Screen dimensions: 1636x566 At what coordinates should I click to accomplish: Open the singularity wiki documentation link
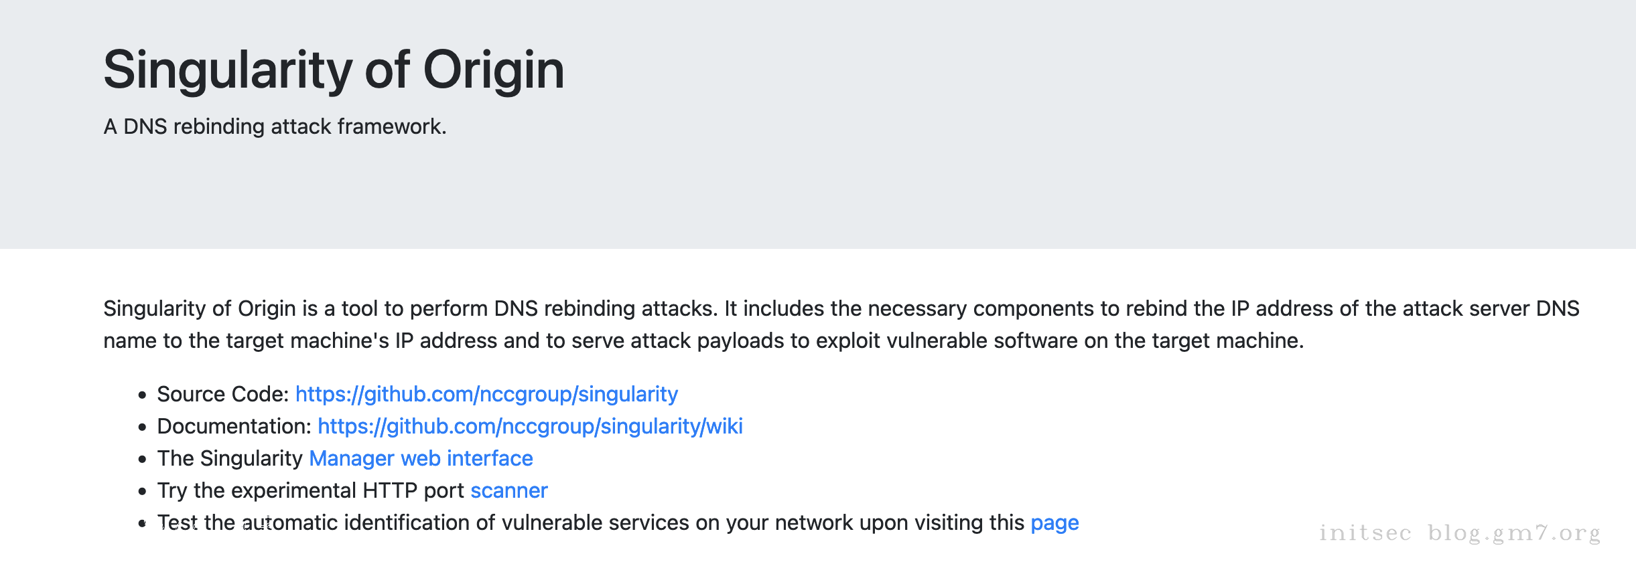tap(530, 426)
